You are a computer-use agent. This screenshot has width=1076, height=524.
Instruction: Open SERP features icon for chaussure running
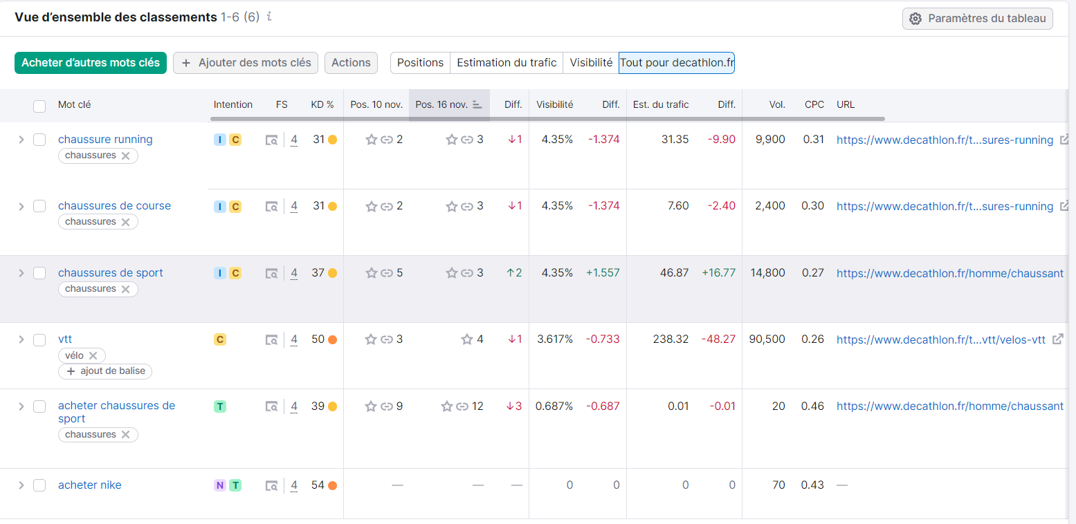272,140
